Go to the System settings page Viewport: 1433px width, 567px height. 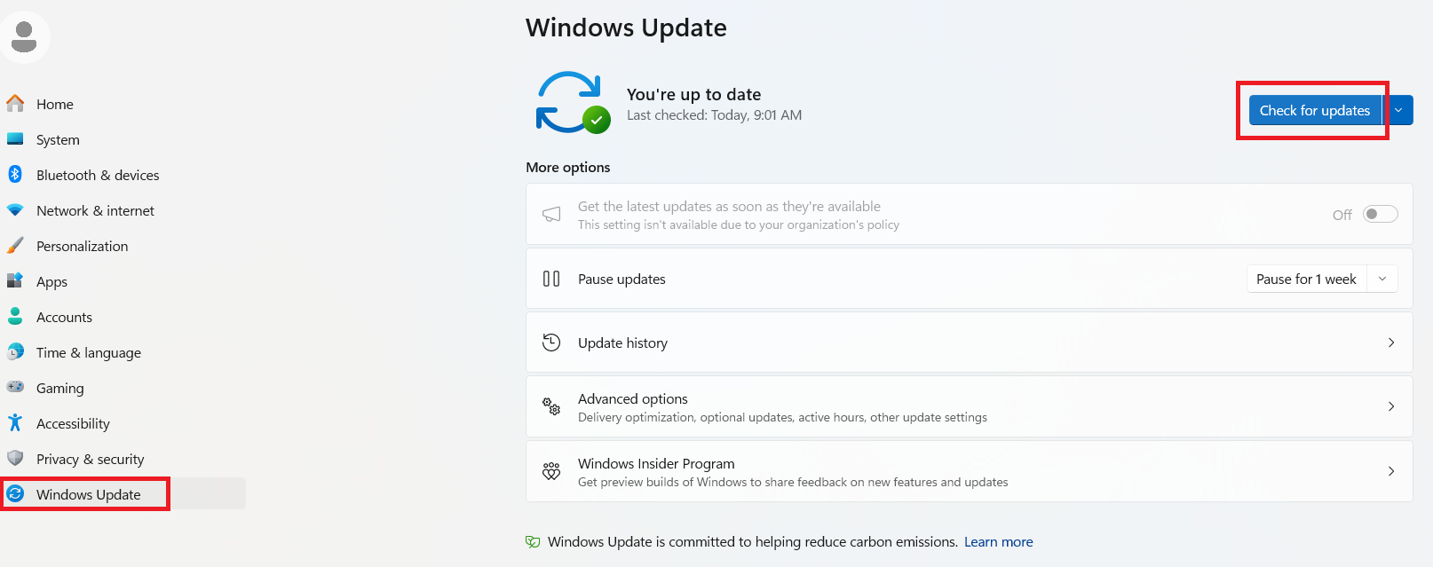[58, 139]
